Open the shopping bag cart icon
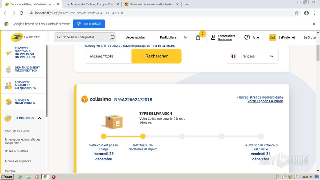This screenshot has height=180, width=320. tap(198, 37)
